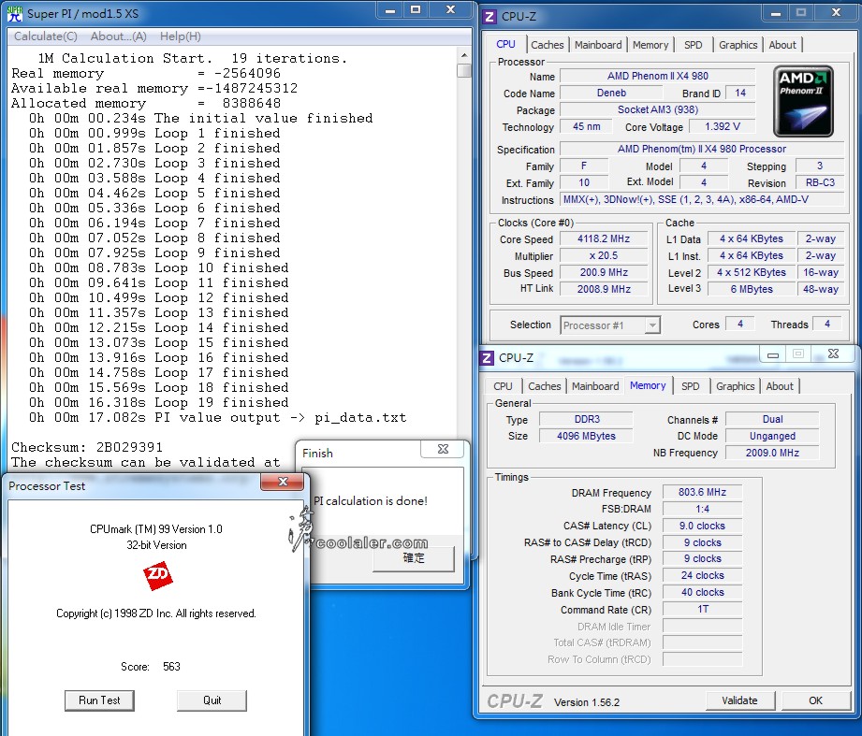
Task: Minimize the lower CPU-Z window
Action: tap(773, 354)
